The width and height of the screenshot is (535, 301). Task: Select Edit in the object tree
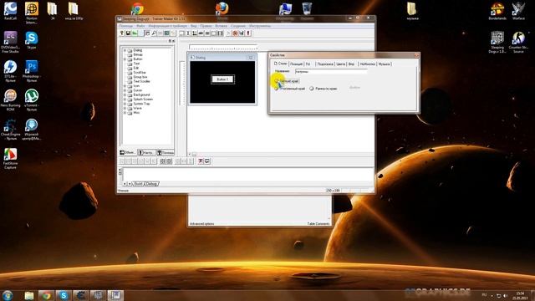click(136, 69)
